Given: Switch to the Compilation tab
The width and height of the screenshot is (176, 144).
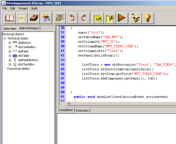Looking at the screenshot, I should [66, 110].
